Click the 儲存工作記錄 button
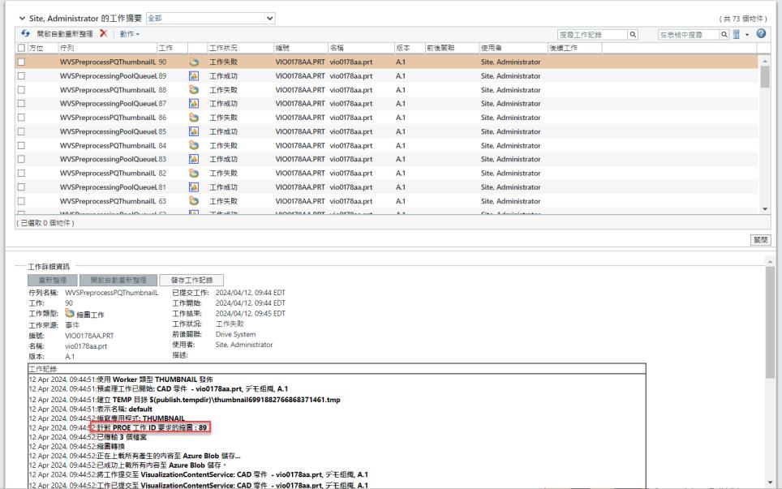Viewport: 782px width, 489px height. click(191, 280)
